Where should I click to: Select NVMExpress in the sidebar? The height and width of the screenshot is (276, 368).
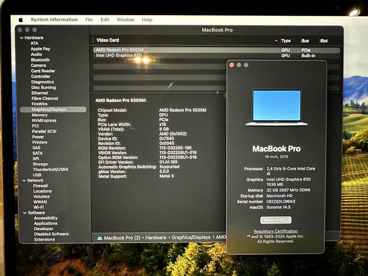point(44,120)
